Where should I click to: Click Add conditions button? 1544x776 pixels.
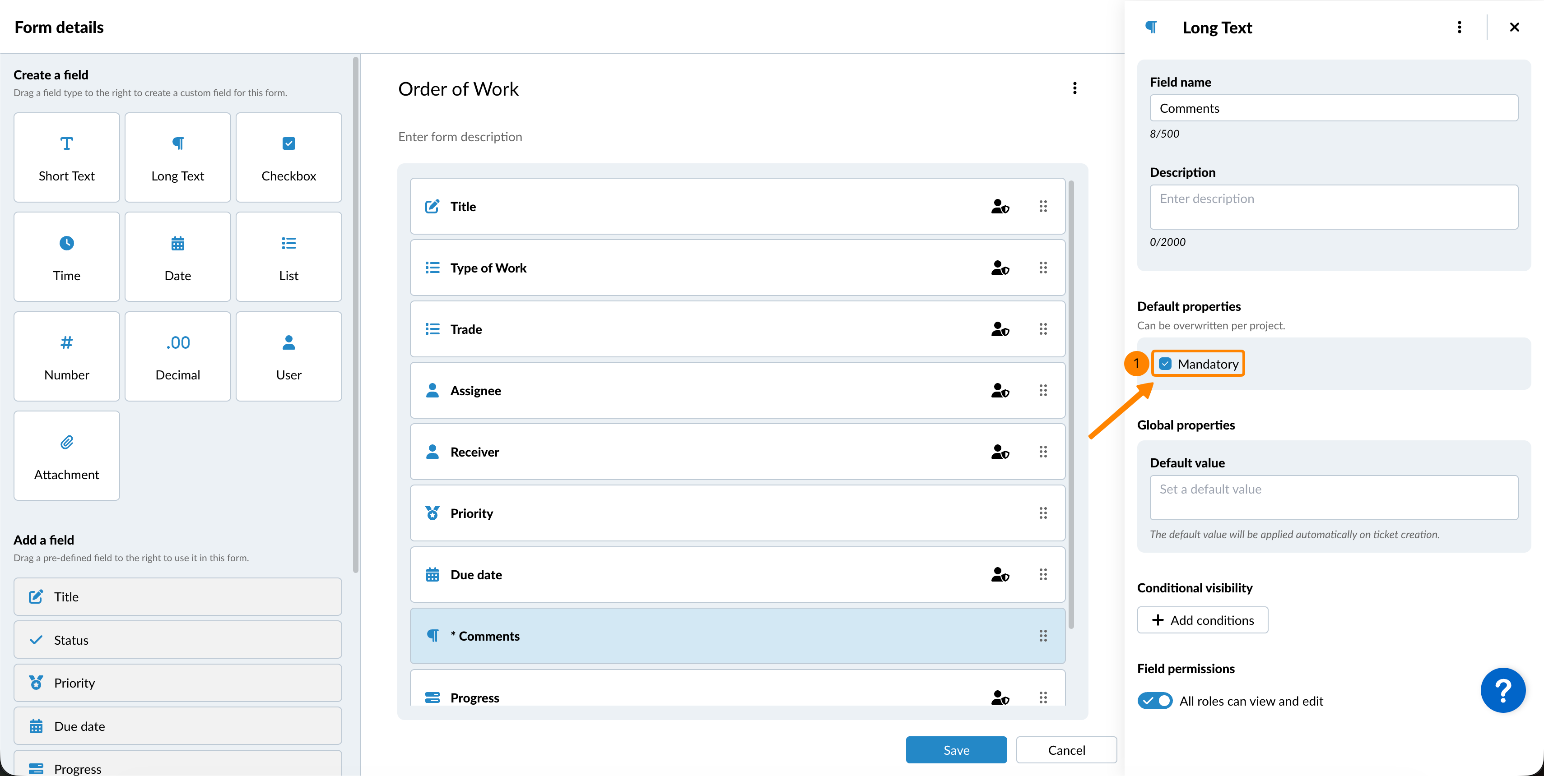(x=1202, y=620)
